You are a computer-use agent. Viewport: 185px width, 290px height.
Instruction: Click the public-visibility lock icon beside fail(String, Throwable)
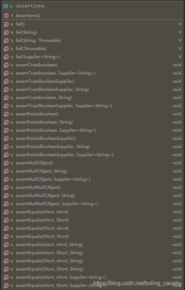(x=12, y=40)
